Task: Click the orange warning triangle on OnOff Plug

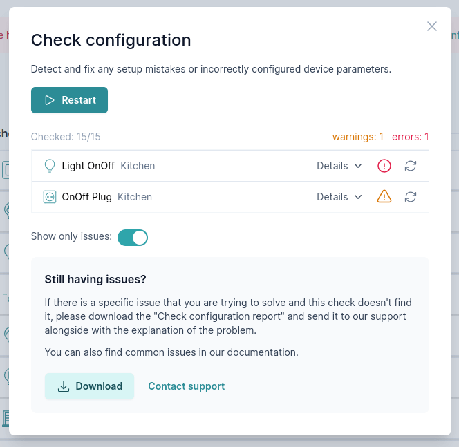Action: point(384,197)
